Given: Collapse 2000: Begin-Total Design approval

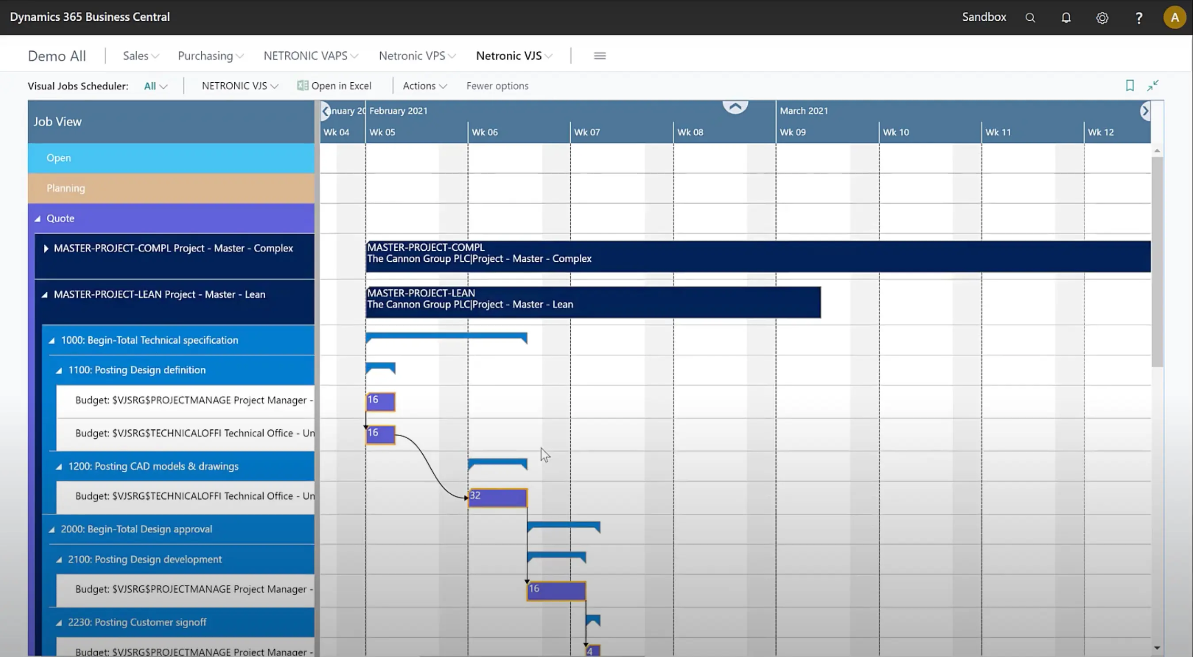Looking at the screenshot, I should coord(51,530).
